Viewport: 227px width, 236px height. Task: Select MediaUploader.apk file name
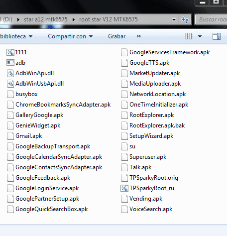tap(155, 84)
